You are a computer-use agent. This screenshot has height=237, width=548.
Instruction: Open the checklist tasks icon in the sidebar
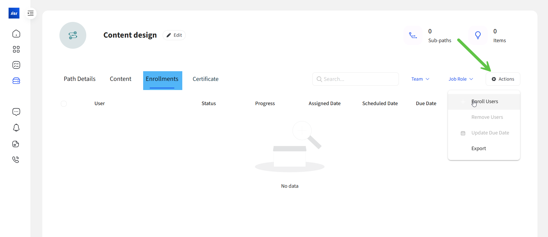click(x=16, y=65)
